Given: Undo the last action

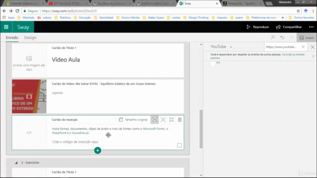Looking at the screenshot, I should click(282, 38).
